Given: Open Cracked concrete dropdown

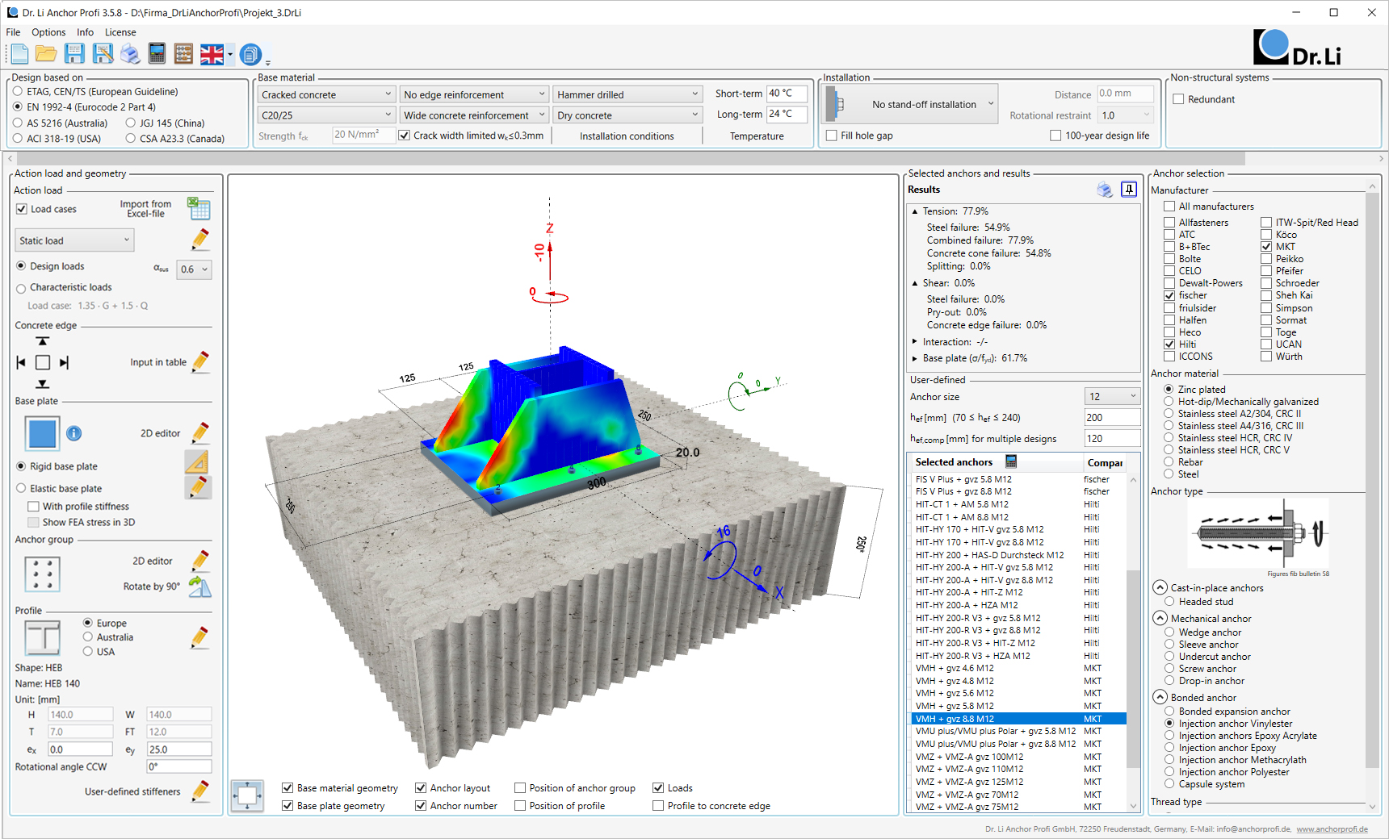Looking at the screenshot, I should tap(326, 94).
